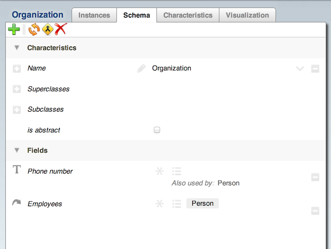Open the chevron dropdown in Name row
331x249 pixels.
(300, 68)
